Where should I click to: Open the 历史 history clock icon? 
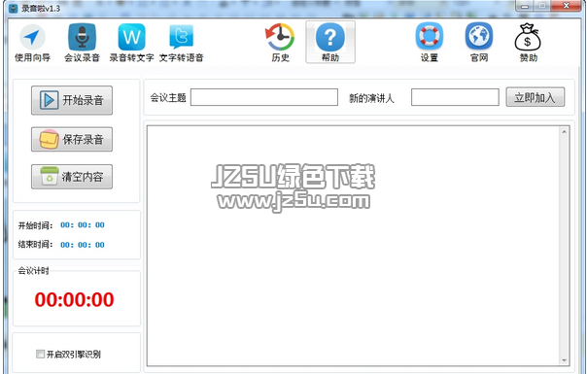point(281,43)
